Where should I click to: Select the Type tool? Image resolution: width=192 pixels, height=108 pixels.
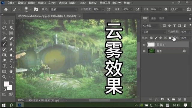(4, 66)
